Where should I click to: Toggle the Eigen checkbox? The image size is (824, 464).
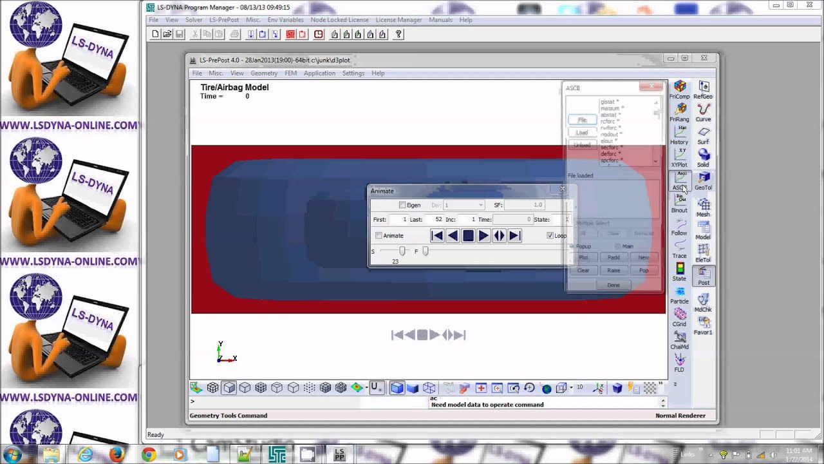(402, 205)
